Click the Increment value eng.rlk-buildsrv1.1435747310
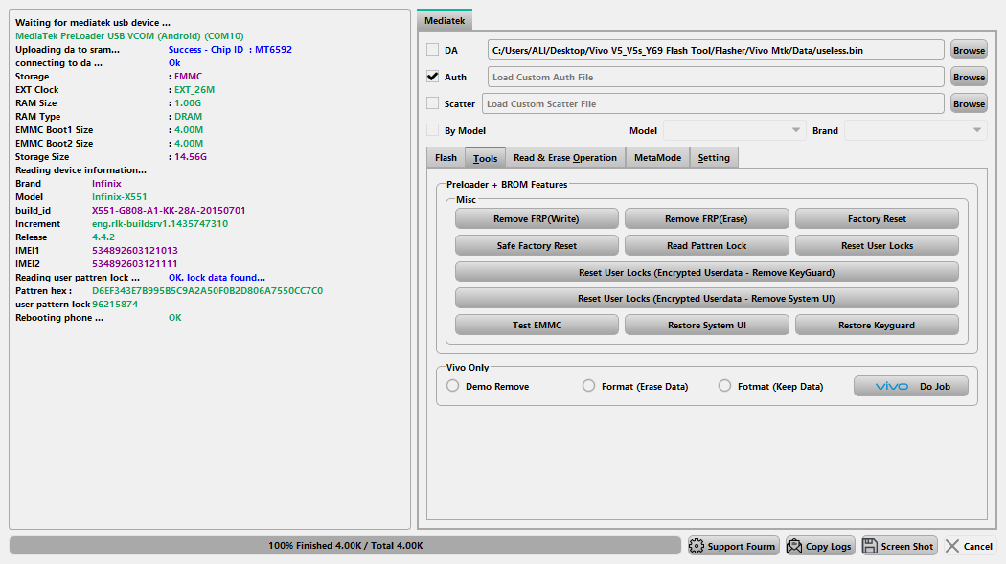Screen dimensions: 1006x564 [160, 224]
